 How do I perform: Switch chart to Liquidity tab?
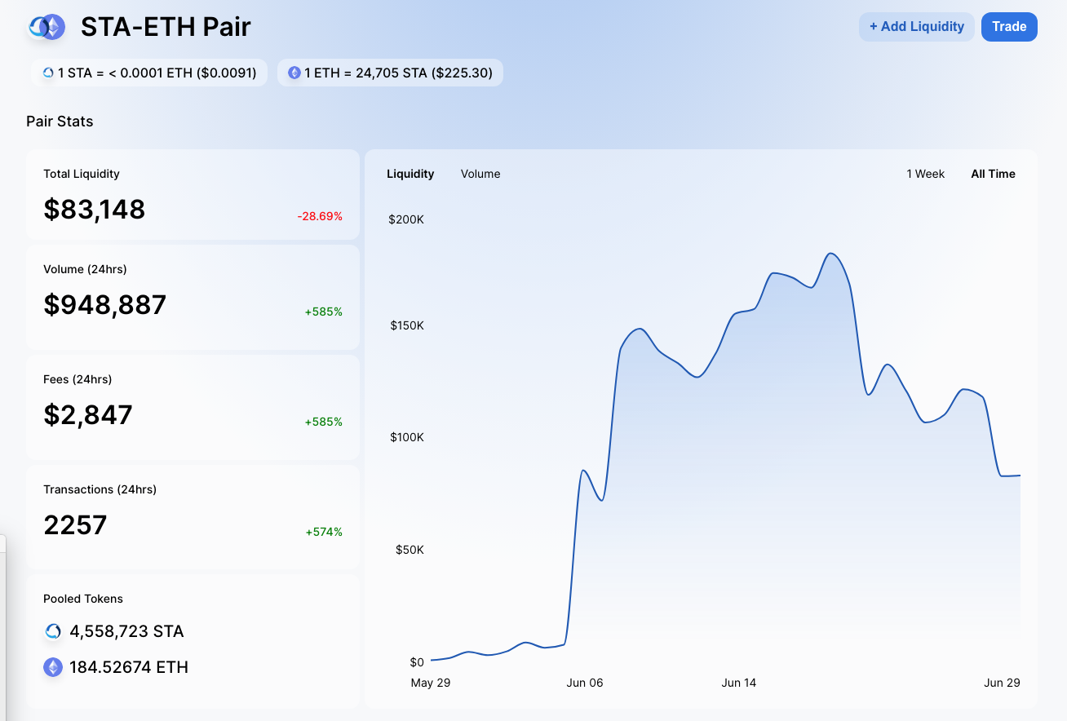tap(410, 174)
